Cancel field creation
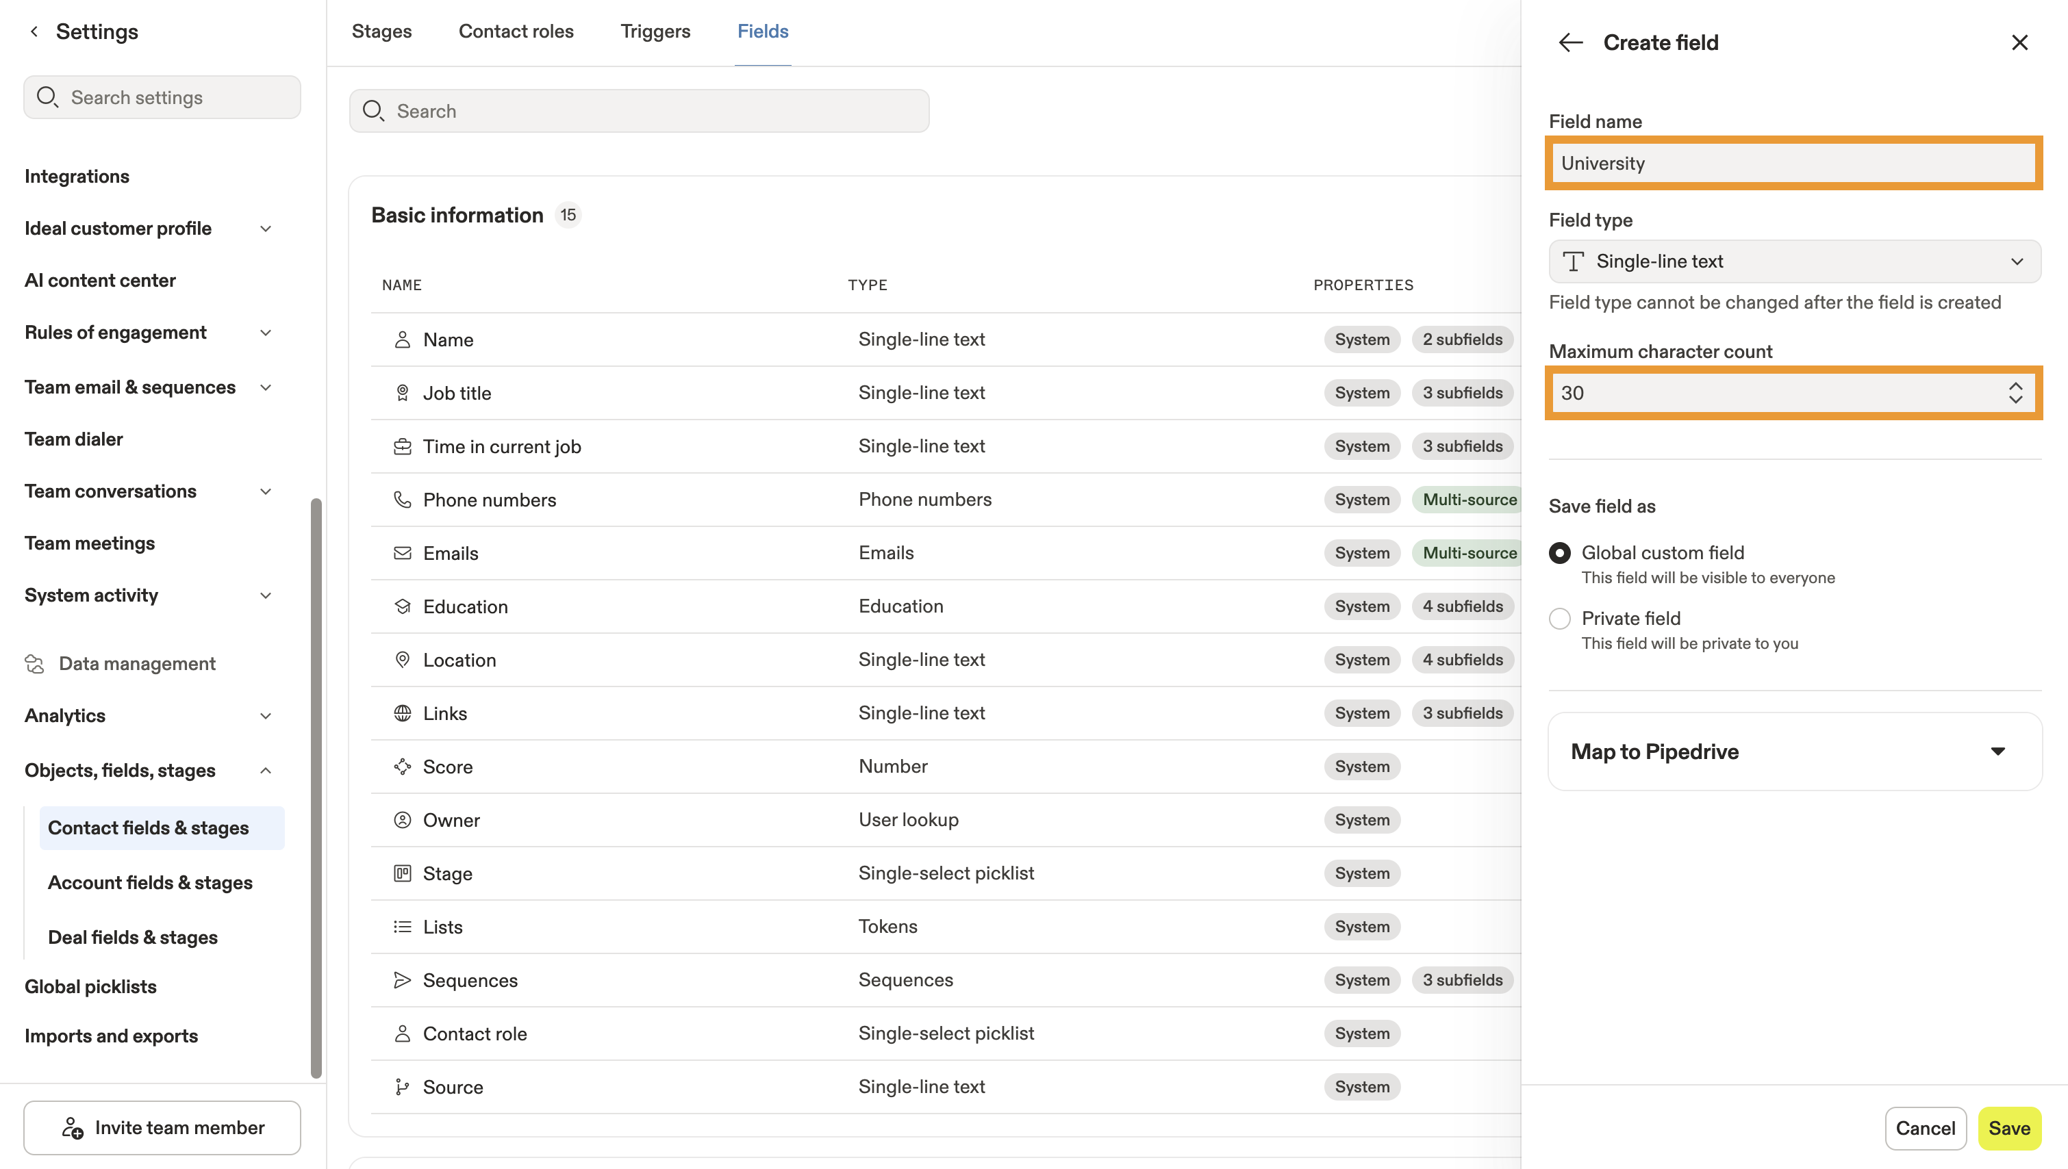2068x1169 pixels. (x=1925, y=1128)
